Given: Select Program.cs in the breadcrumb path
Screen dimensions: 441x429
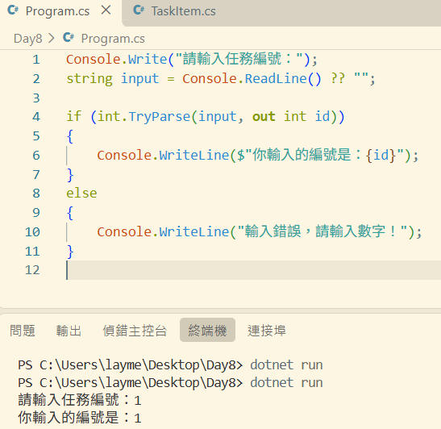Looking at the screenshot, I should 113,39.
